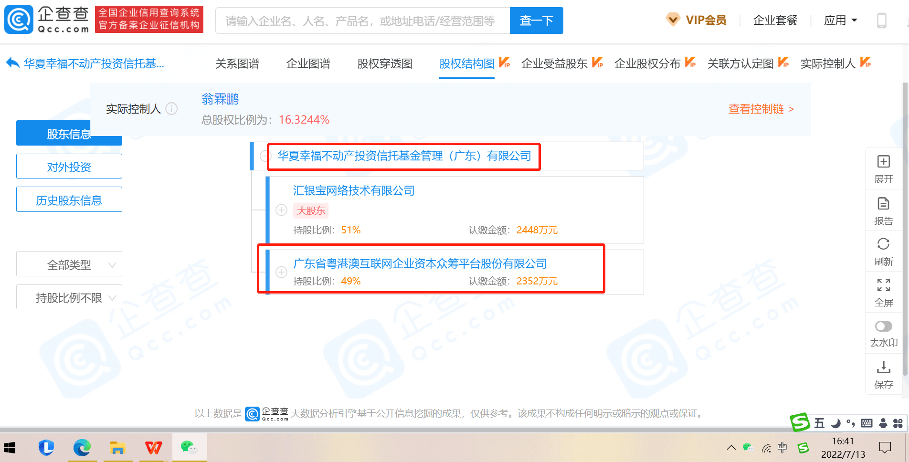Save the chart using 保存 download icon
This screenshot has width=909, height=462.
click(x=883, y=367)
